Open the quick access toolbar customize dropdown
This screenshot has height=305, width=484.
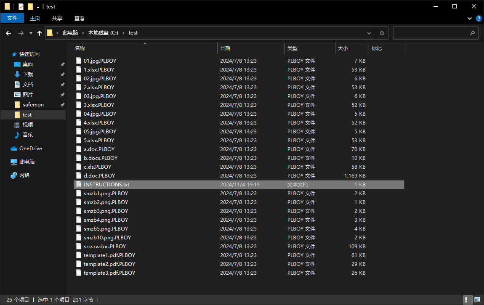pyautogui.click(x=38, y=7)
